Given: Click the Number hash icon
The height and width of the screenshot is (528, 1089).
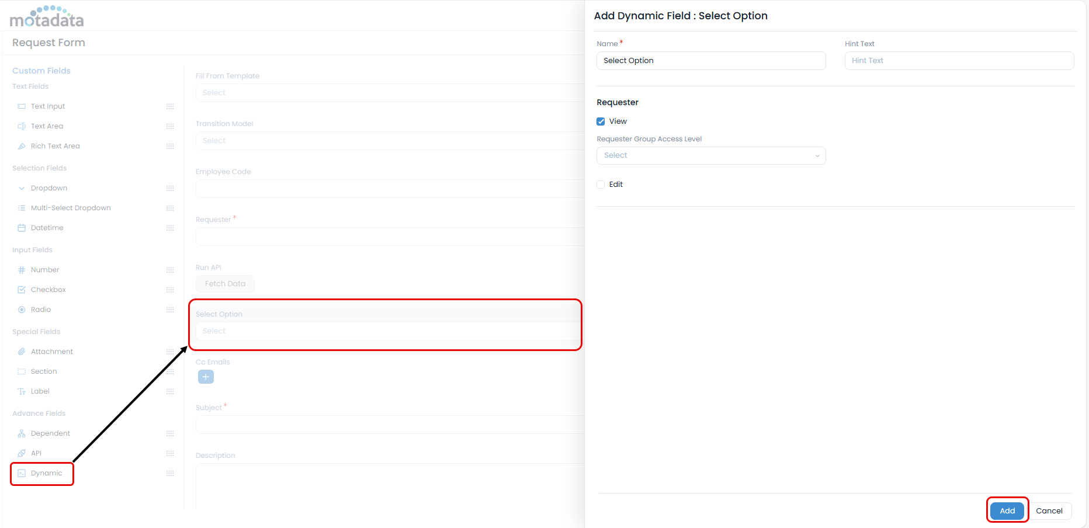Looking at the screenshot, I should coord(22,270).
